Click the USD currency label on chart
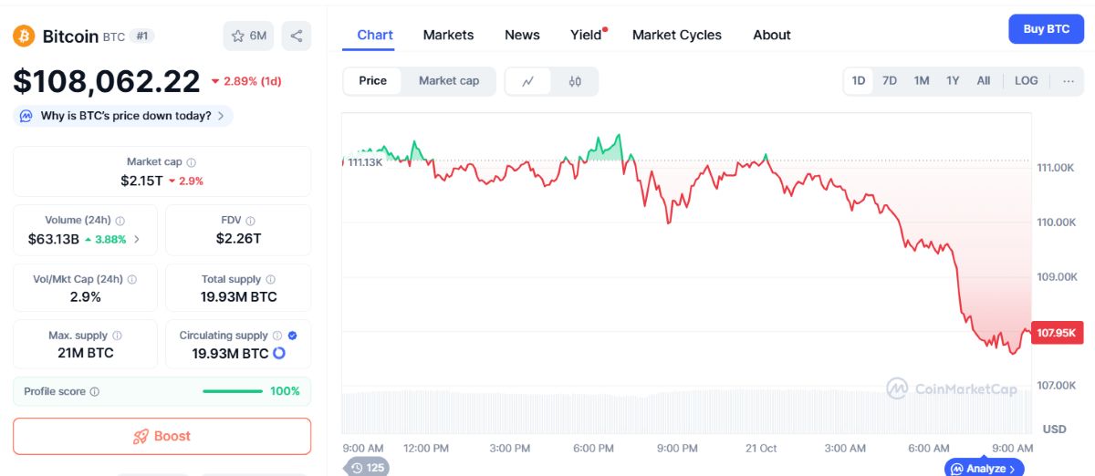Screen dimensions: 1095x476 (x=1054, y=429)
